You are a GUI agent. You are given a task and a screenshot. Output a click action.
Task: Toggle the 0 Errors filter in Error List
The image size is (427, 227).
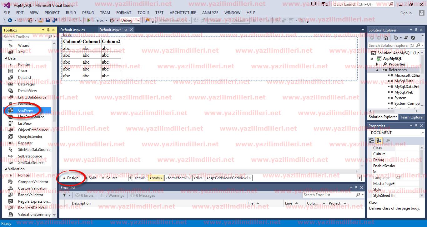[x=84, y=195]
